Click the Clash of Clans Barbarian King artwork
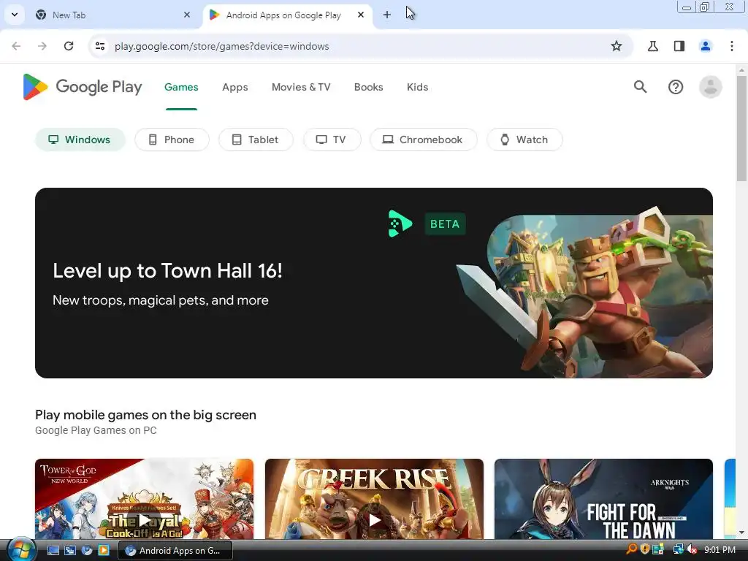Screen dimensions: 748x561 586,292
